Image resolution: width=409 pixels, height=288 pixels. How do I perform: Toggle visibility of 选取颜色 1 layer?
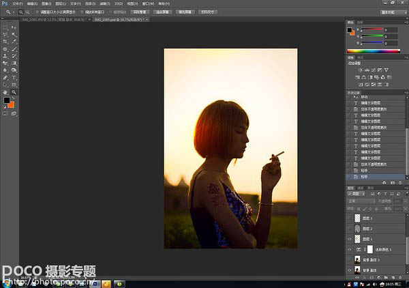pos(350,250)
